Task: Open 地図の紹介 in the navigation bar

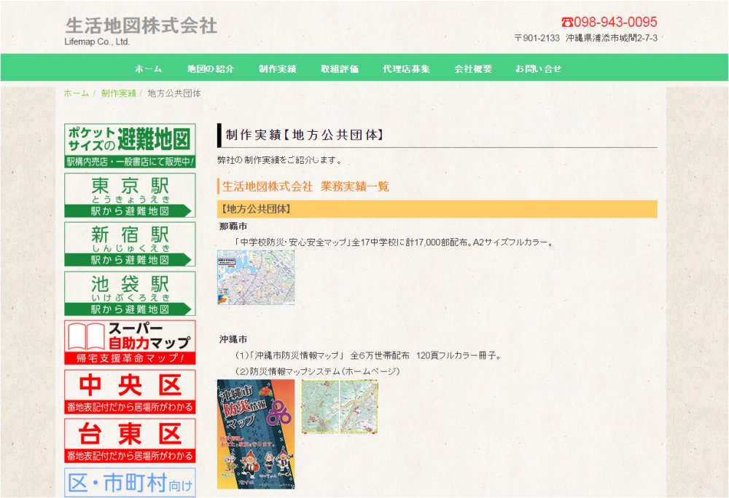Action: [x=210, y=69]
